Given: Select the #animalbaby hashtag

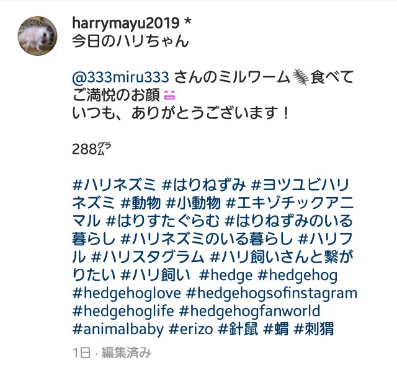Looking at the screenshot, I should pos(118,329).
